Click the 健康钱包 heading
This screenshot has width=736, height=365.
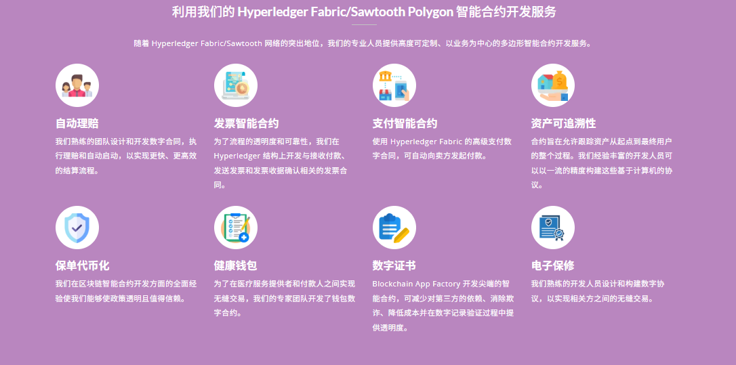[235, 265]
